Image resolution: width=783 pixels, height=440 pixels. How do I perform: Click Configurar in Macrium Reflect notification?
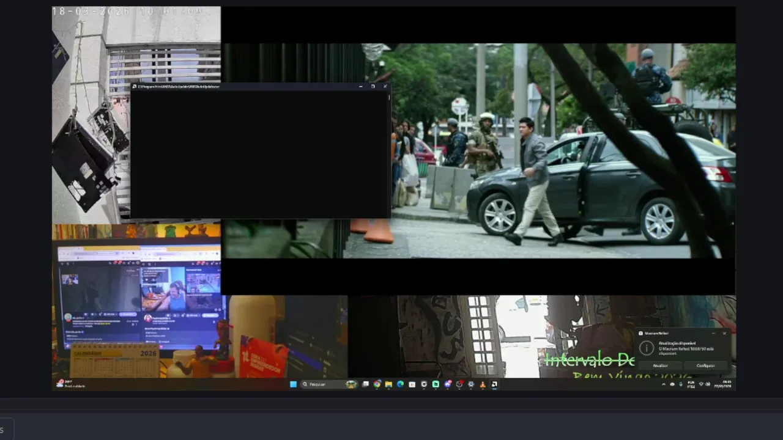click(x=705, y=365)
